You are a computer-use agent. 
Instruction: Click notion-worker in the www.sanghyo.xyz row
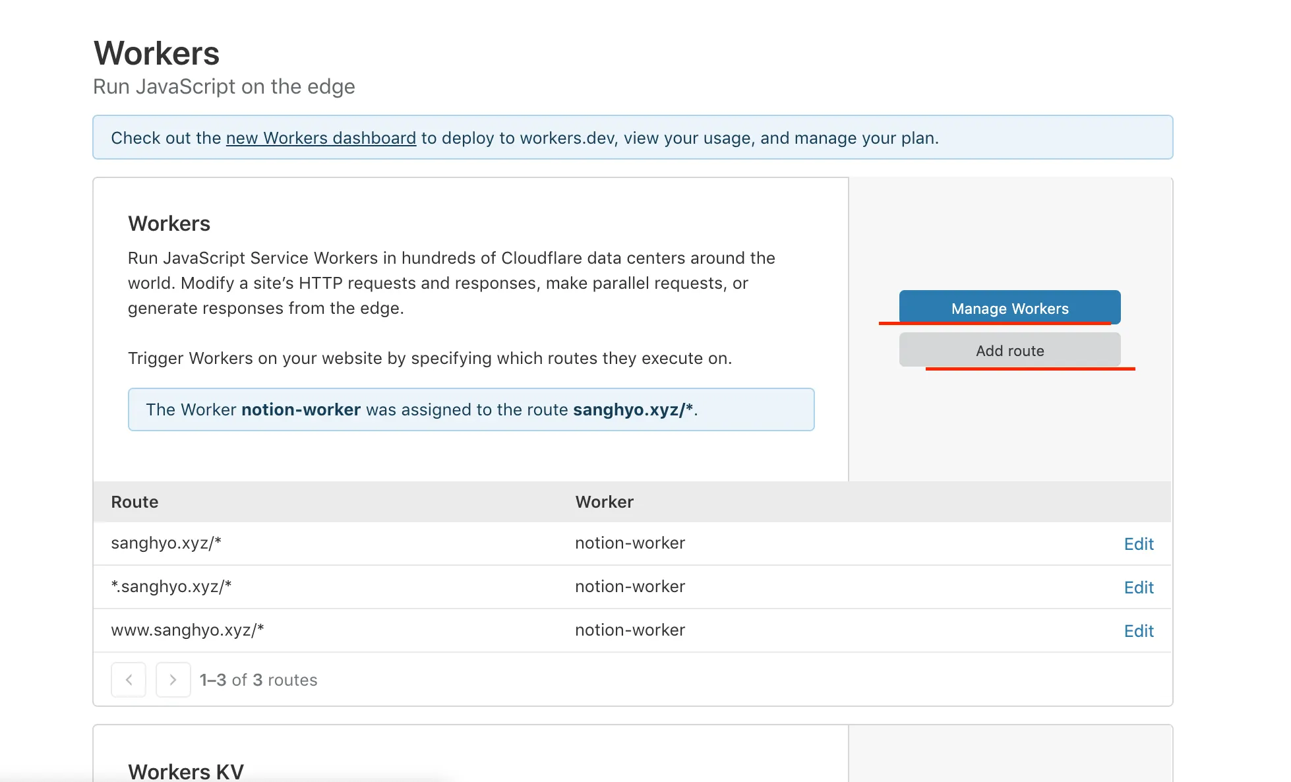tap(630, 630)
